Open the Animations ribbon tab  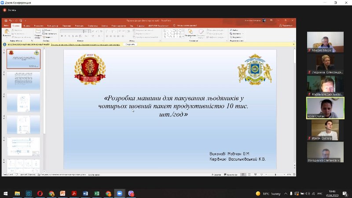coord(79,26)
